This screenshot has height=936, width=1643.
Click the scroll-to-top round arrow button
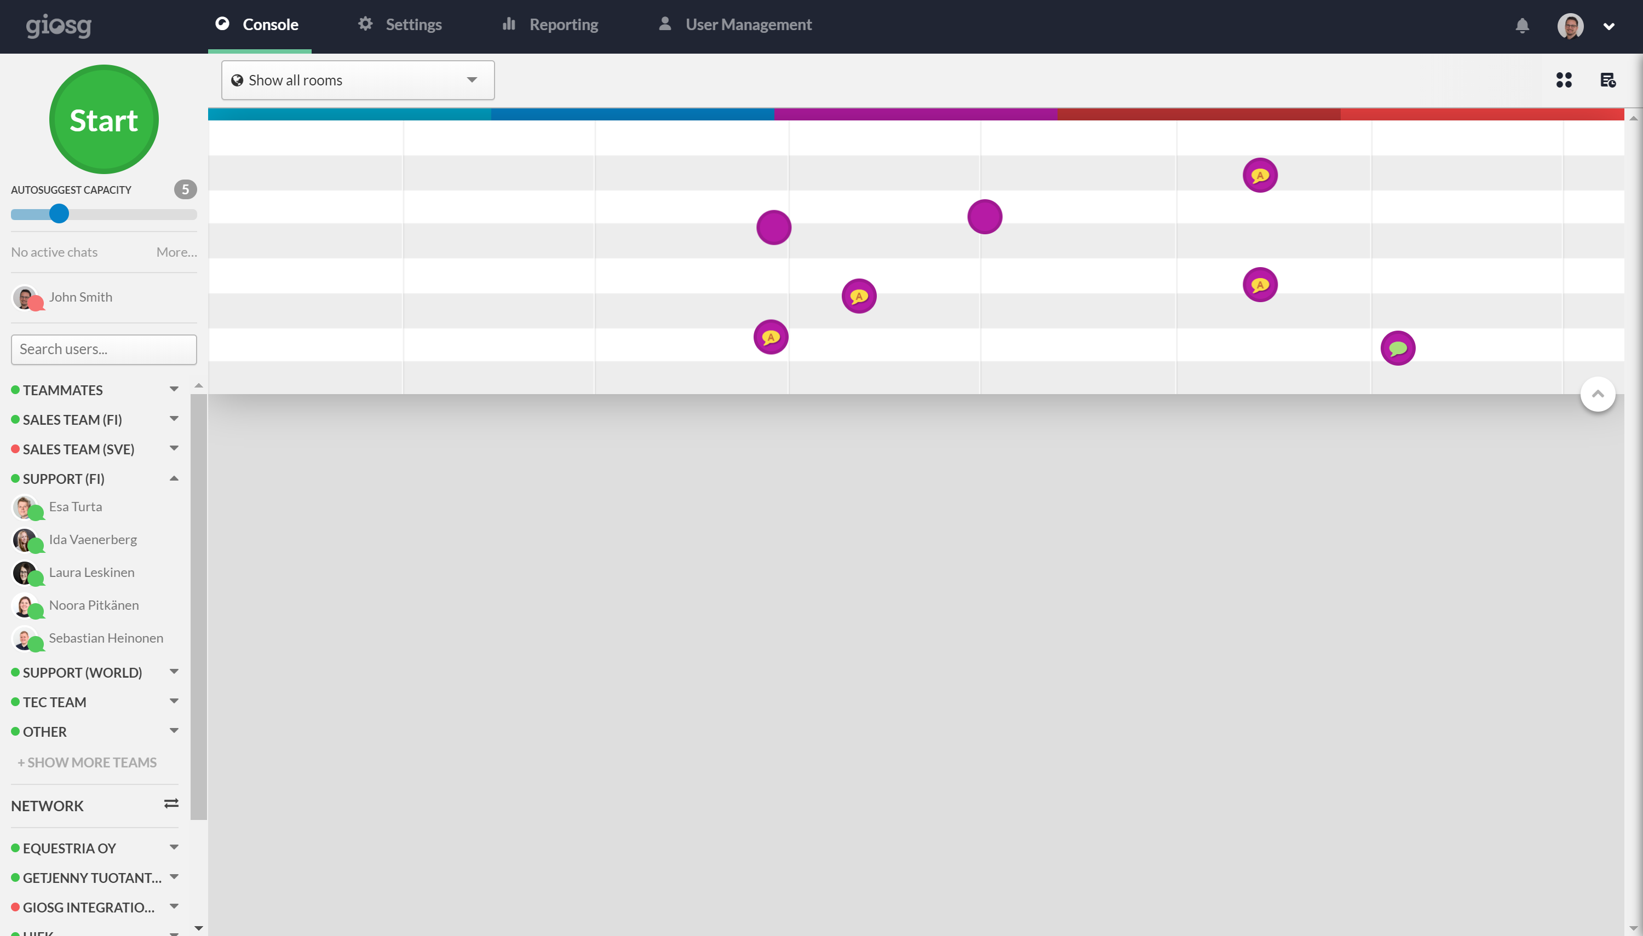pyautogui.click(x=1598, y=394)
